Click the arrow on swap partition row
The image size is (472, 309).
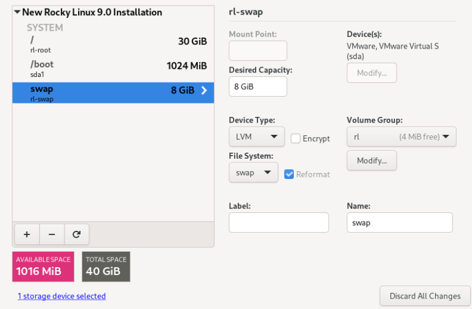(x=204, y=90)
